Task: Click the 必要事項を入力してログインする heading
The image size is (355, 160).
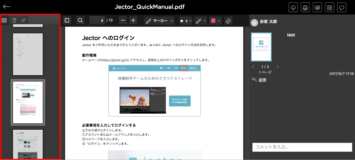Action: tap(109, 125)
